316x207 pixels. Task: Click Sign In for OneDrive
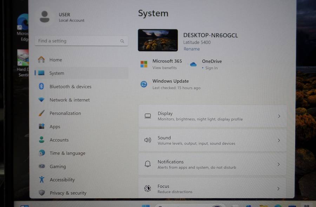[211, 68]
